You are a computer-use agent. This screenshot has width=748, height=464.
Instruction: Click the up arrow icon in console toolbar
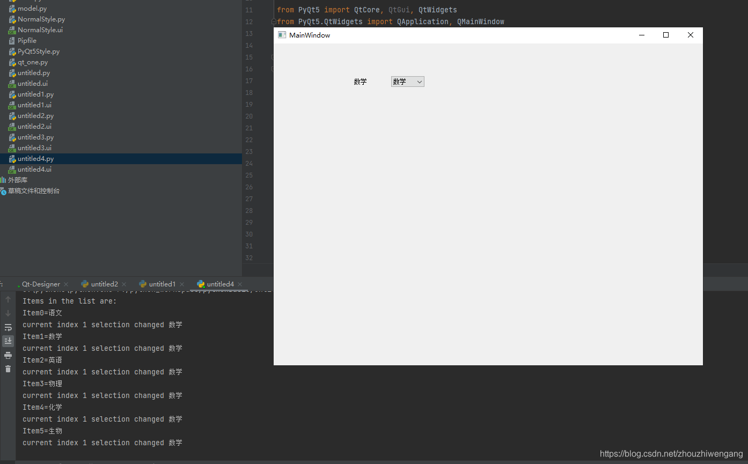coord(8,299)
